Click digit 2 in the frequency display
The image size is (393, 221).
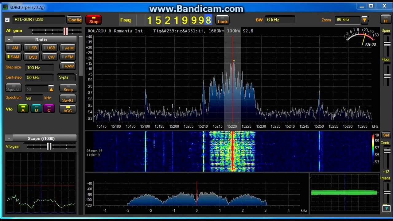point(167,20)
